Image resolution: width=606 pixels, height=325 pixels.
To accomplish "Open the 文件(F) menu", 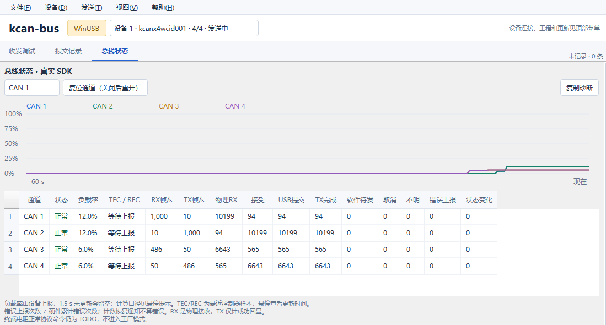I will (20, 7).
